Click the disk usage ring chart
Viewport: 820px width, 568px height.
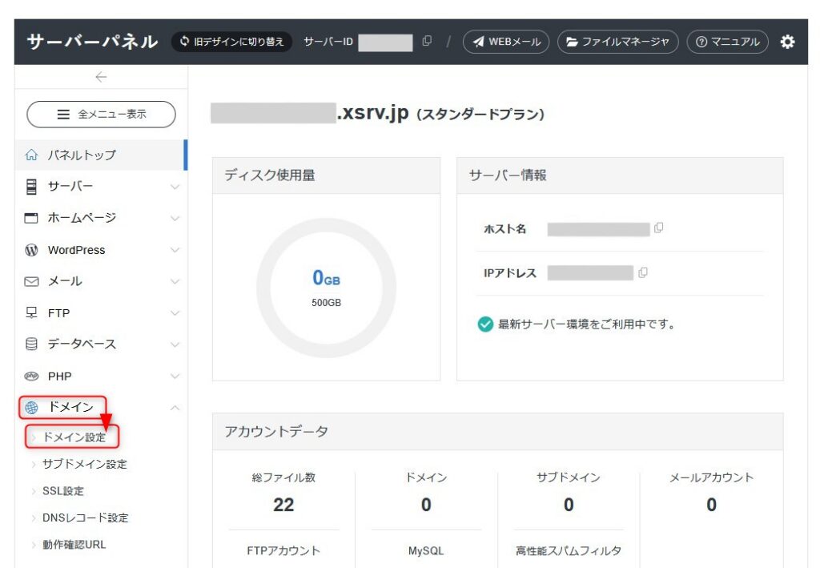(x=326, y=288)
